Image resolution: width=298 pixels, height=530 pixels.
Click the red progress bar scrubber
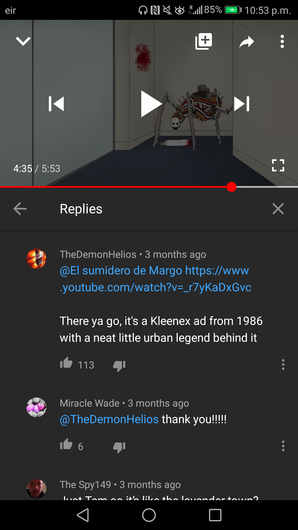(x=232, y=187)
